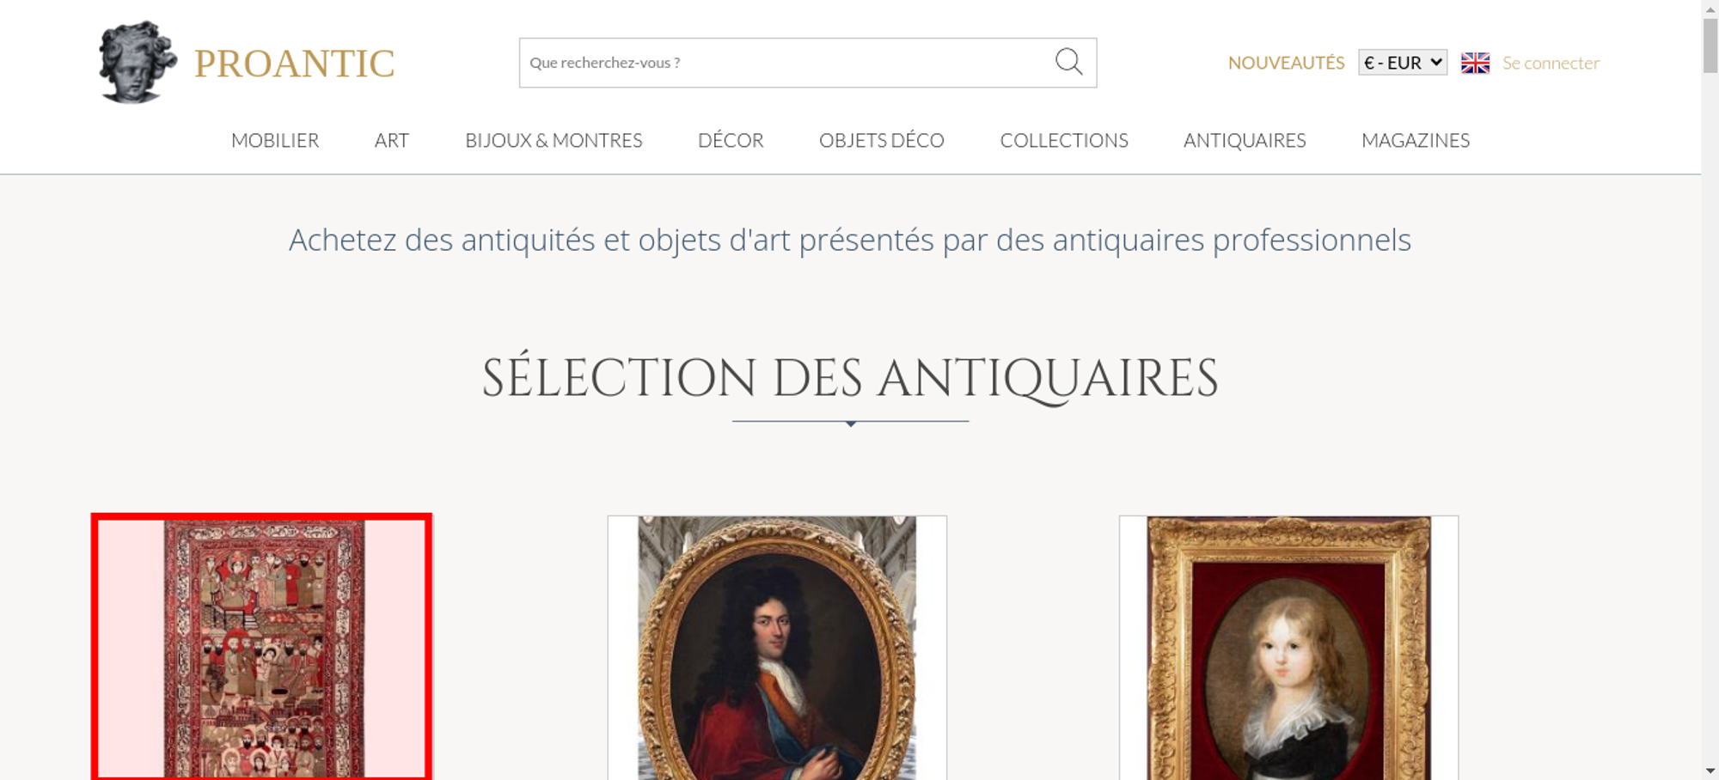Viewport: 1719px width, 780px height.
Task: Click the scrollbar up arrow
Action: coord(1710,8)
